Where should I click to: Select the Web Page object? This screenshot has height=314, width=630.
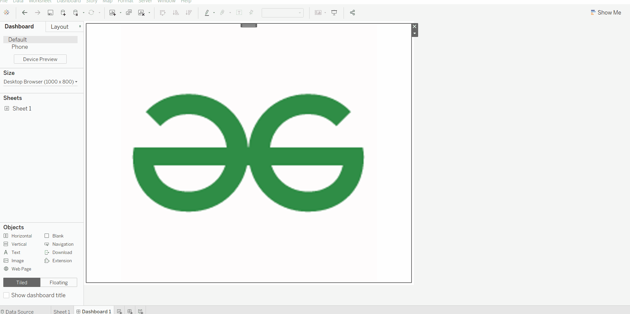tap(17, 269)
